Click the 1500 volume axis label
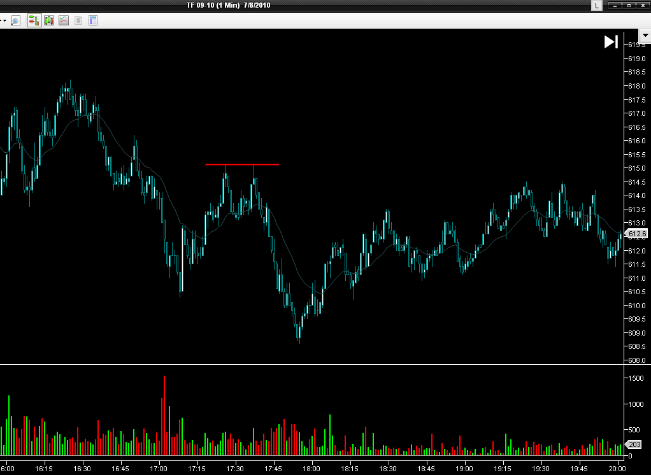This screenshot has width=651, height=475. pyautogui.click(x=636, y=378)
